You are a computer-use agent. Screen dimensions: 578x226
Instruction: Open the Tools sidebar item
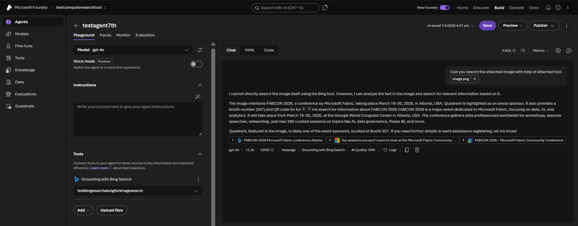click(x=33, y=58)
